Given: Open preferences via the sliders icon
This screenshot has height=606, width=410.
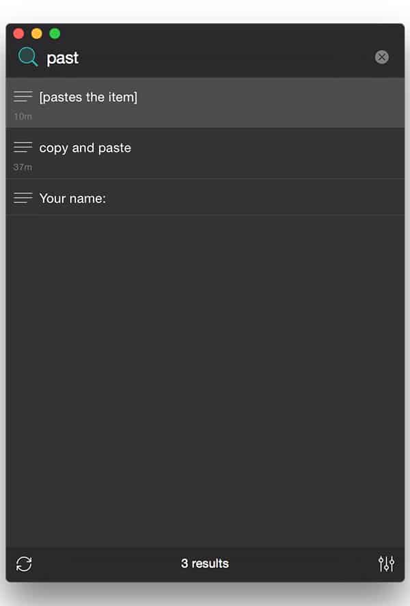Looking at the screenshot, I should 386,564.
